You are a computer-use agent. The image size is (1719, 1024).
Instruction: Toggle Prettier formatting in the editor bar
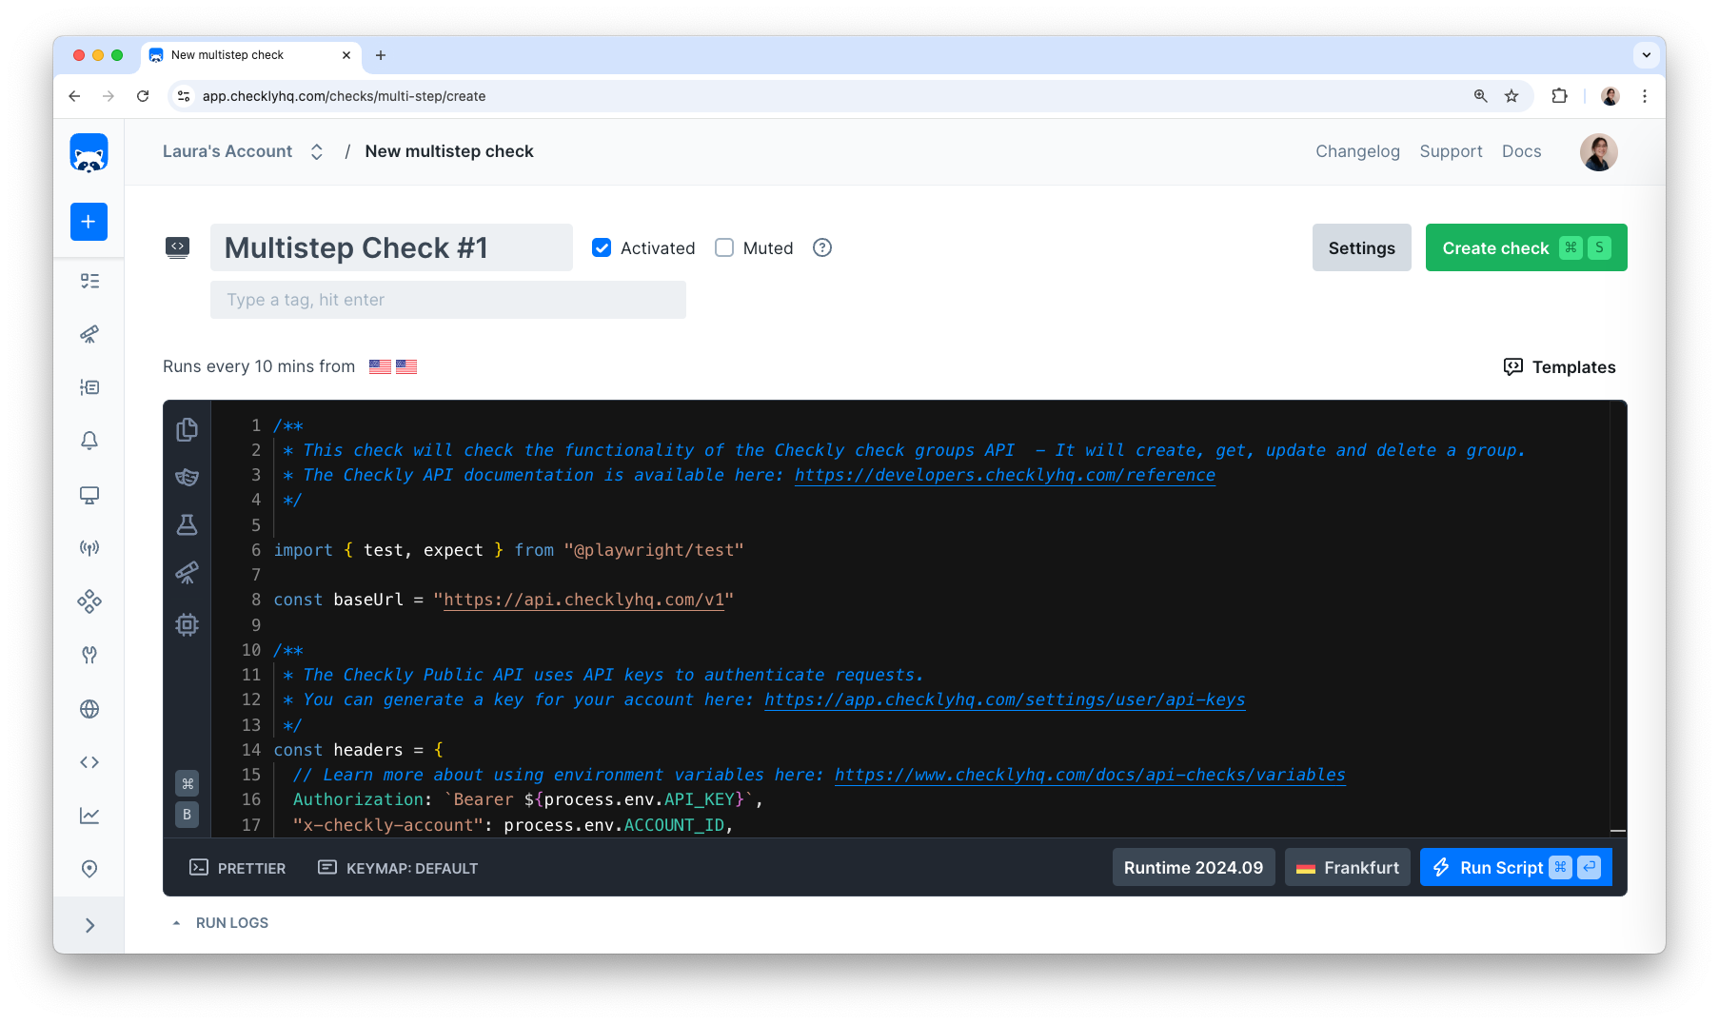pos(237,867)
